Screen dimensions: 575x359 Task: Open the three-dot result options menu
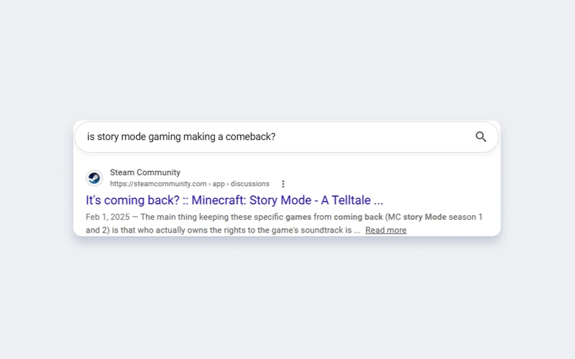pos(282,184)
